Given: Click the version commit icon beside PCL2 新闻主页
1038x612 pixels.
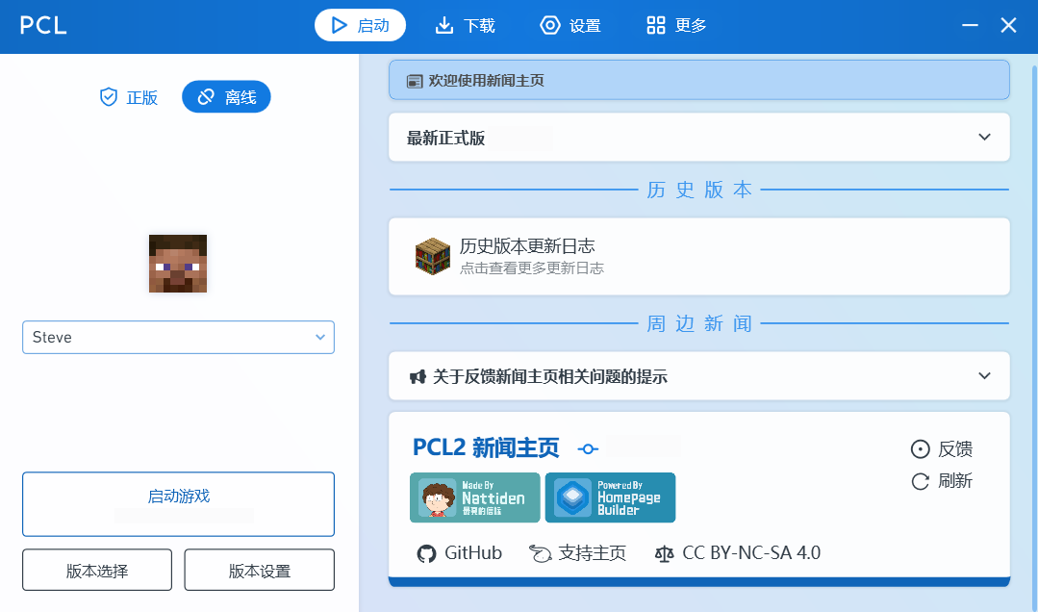Looking at the screenshot, I should point(588,448).
